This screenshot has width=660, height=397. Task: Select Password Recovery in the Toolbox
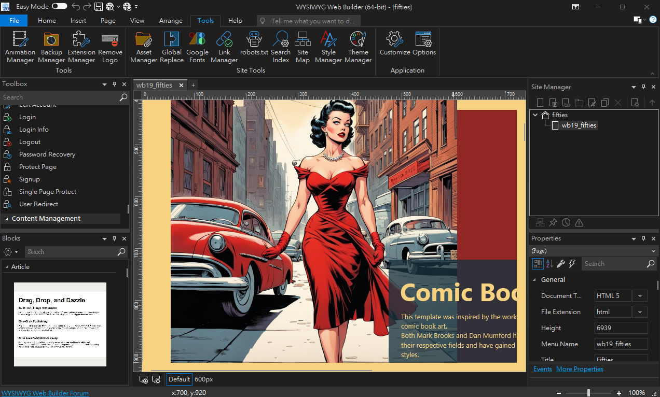[x=47, y=154]
